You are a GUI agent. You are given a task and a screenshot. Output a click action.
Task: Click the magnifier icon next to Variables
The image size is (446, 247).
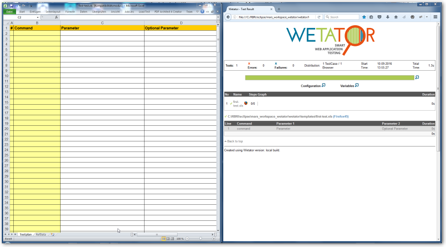click(357, 85)
